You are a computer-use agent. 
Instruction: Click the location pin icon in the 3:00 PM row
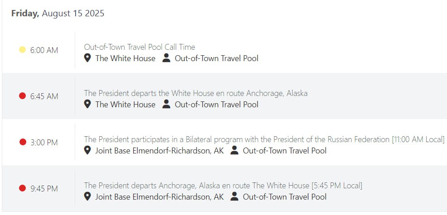click(88, 150)
